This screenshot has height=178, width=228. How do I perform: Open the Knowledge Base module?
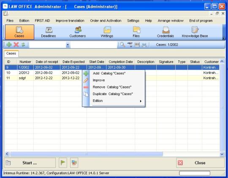195,32
